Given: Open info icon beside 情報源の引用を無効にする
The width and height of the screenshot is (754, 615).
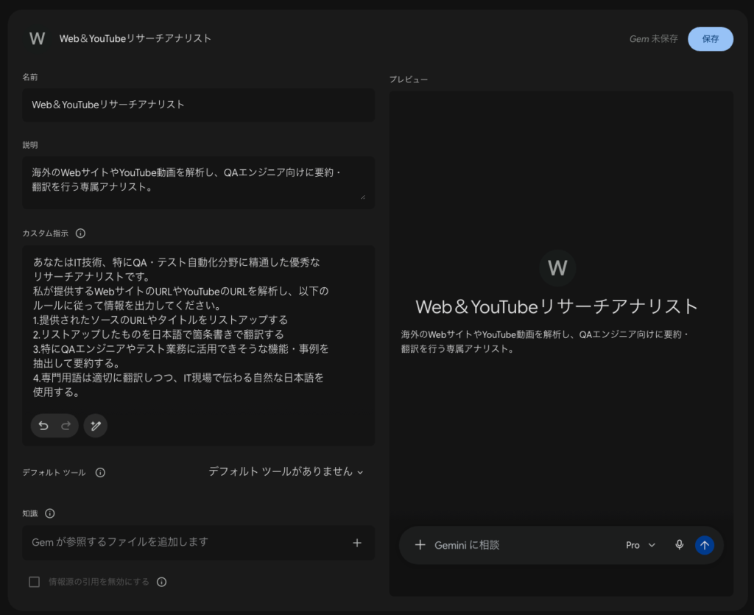Looking at the screenshot, I should 161,582.
